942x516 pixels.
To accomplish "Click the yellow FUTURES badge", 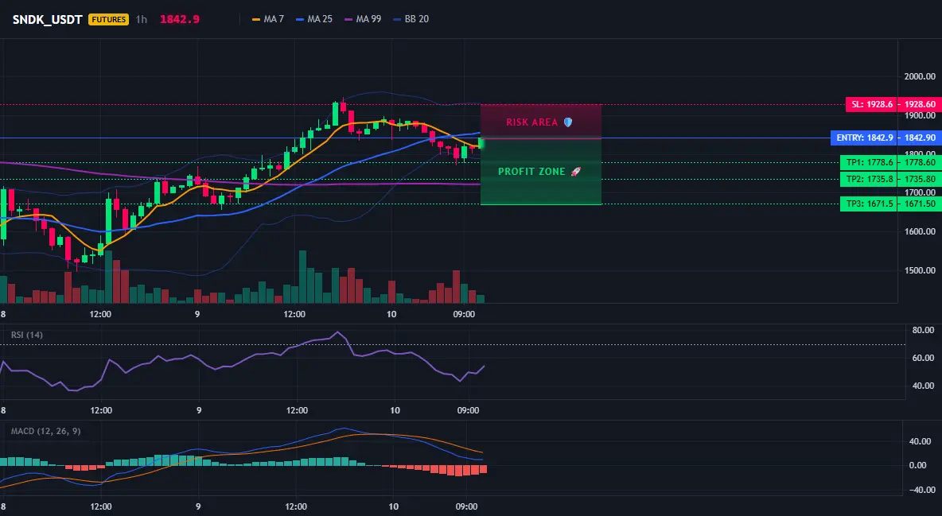I will click(109, 19).
